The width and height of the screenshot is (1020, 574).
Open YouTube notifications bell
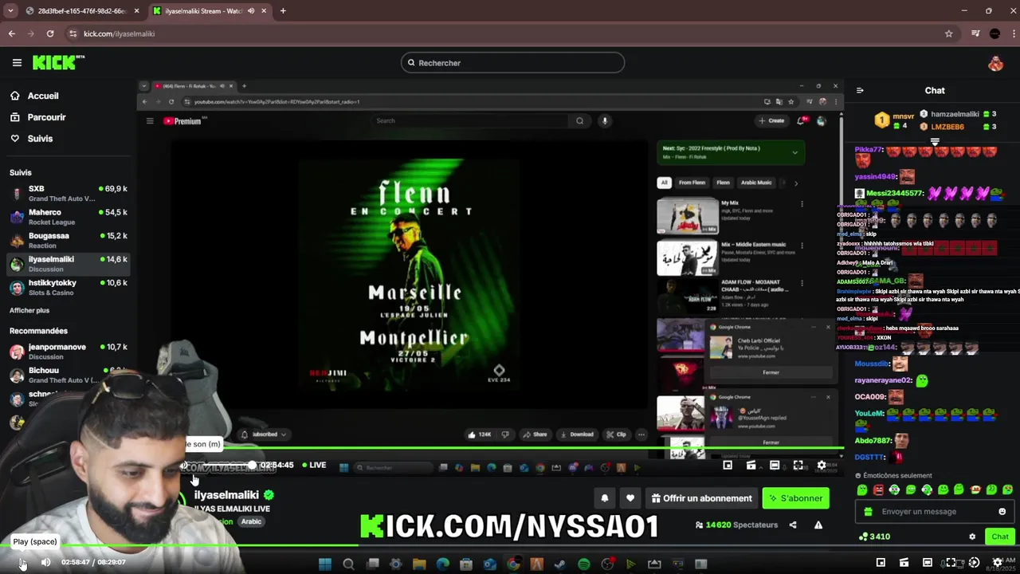click(x=801, y=120)
